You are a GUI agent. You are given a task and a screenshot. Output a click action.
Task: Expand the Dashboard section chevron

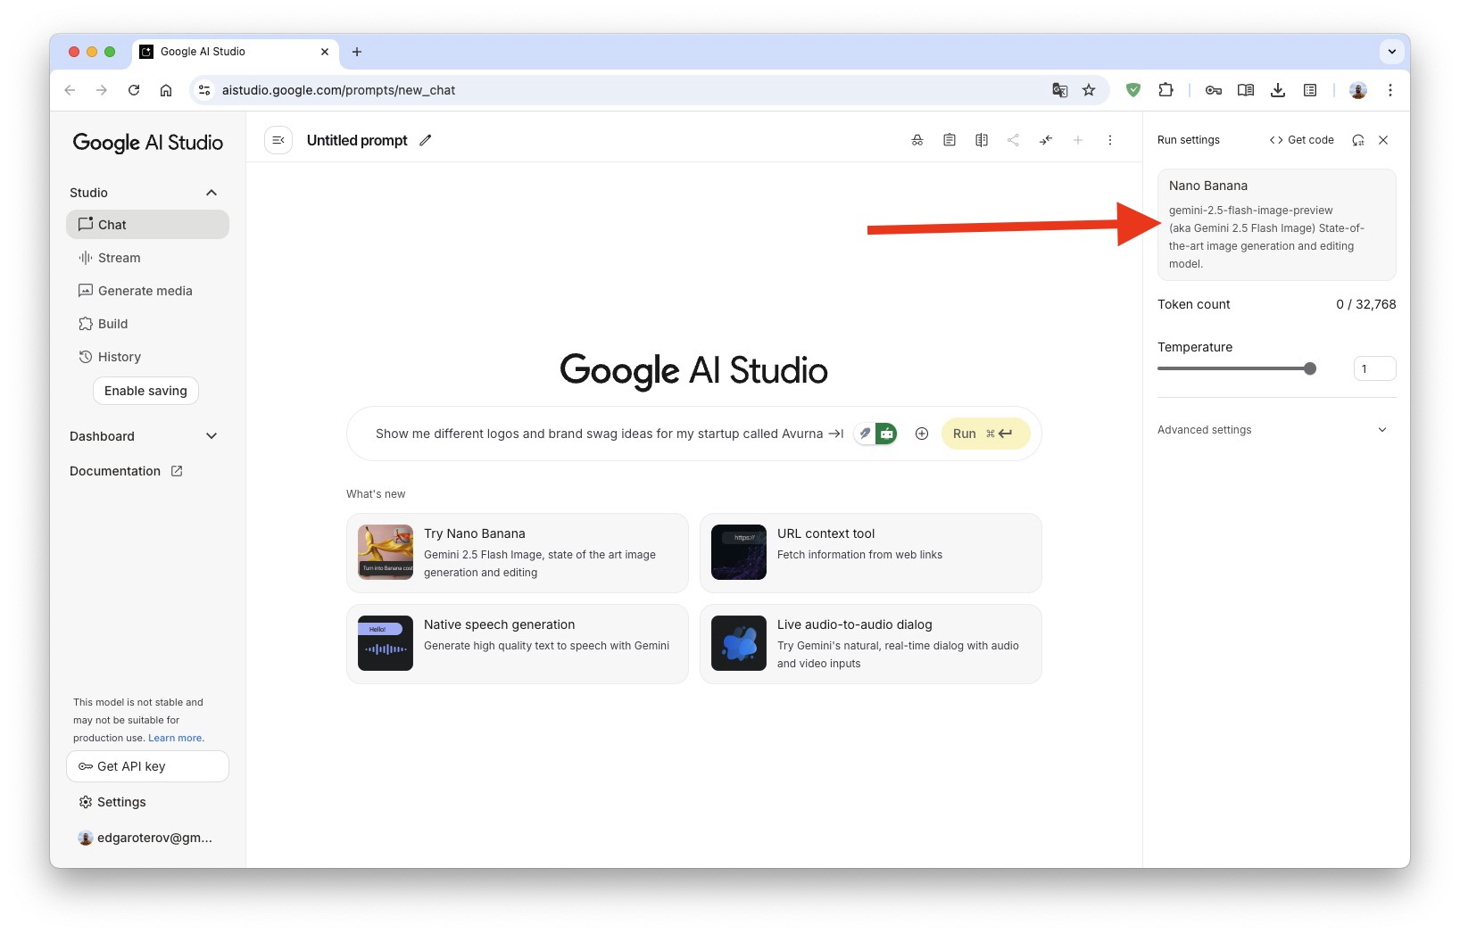212,436
